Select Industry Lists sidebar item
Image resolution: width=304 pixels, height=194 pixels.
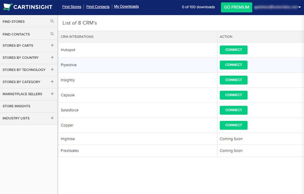pyautogui.click(x=29, y=118)
